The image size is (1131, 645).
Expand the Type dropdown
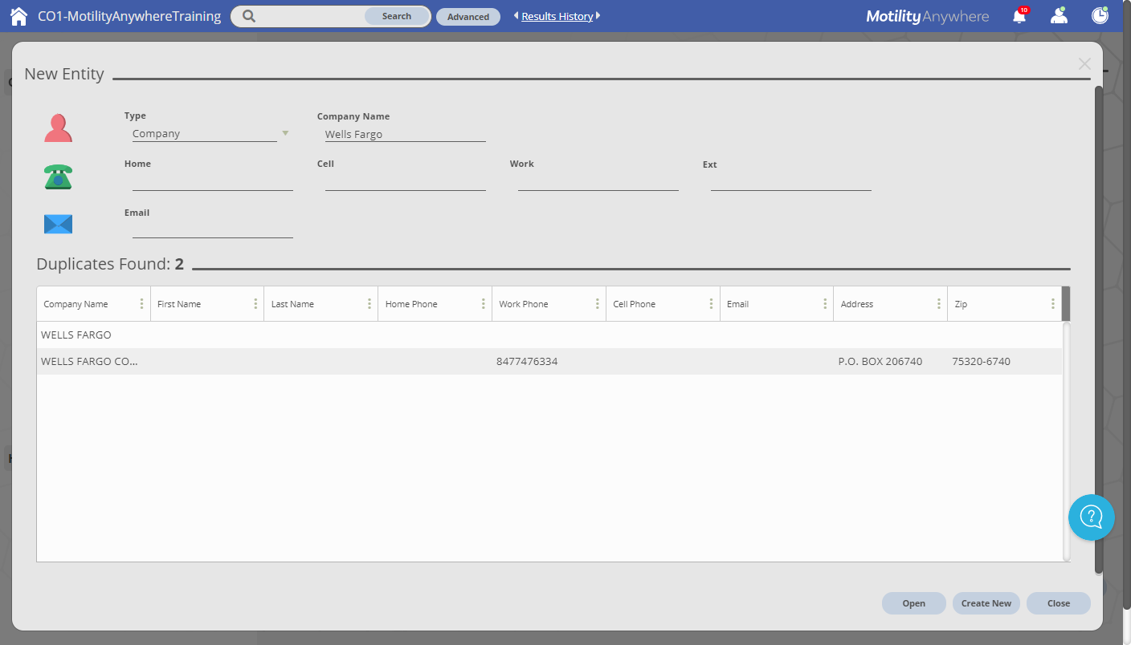285,133
